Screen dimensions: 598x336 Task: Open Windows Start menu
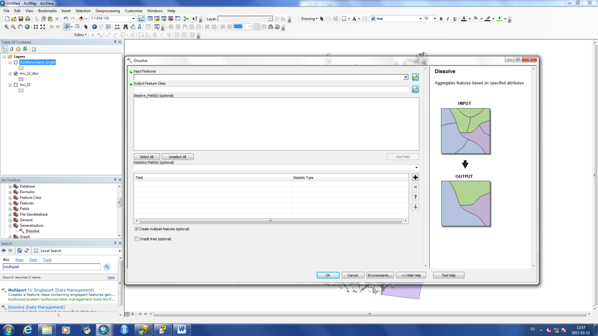tap(8, 330)
